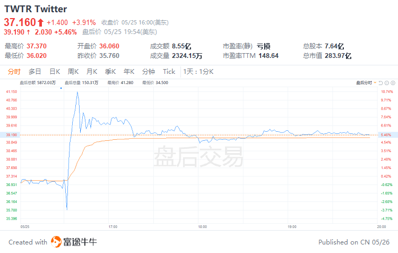This screenshot has height=253, width=398.
Task: Click the after-hours price 39.190
Action: 14,32
